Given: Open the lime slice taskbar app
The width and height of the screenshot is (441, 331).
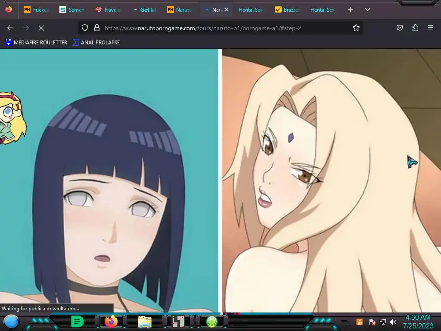Looking at the screenshot, I should (x=212, y=322).
